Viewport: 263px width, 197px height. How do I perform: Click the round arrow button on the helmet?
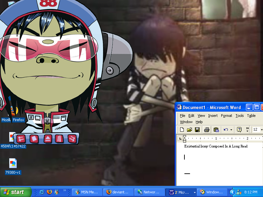(x=110, y=71)
